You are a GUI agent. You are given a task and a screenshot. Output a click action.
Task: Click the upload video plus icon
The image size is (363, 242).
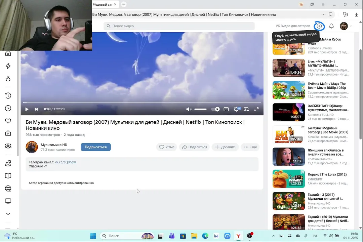coord(319,26)
